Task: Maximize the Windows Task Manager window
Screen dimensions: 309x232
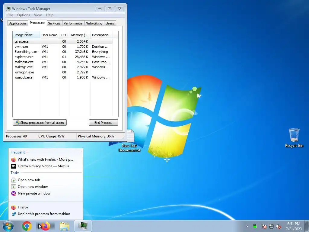Action: (x=110, y=8)
